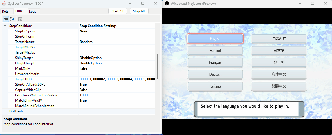This screenshot has height=135, width=332.
Task: Choose にほんご language option in the game preview
Action: coord(279,39)
